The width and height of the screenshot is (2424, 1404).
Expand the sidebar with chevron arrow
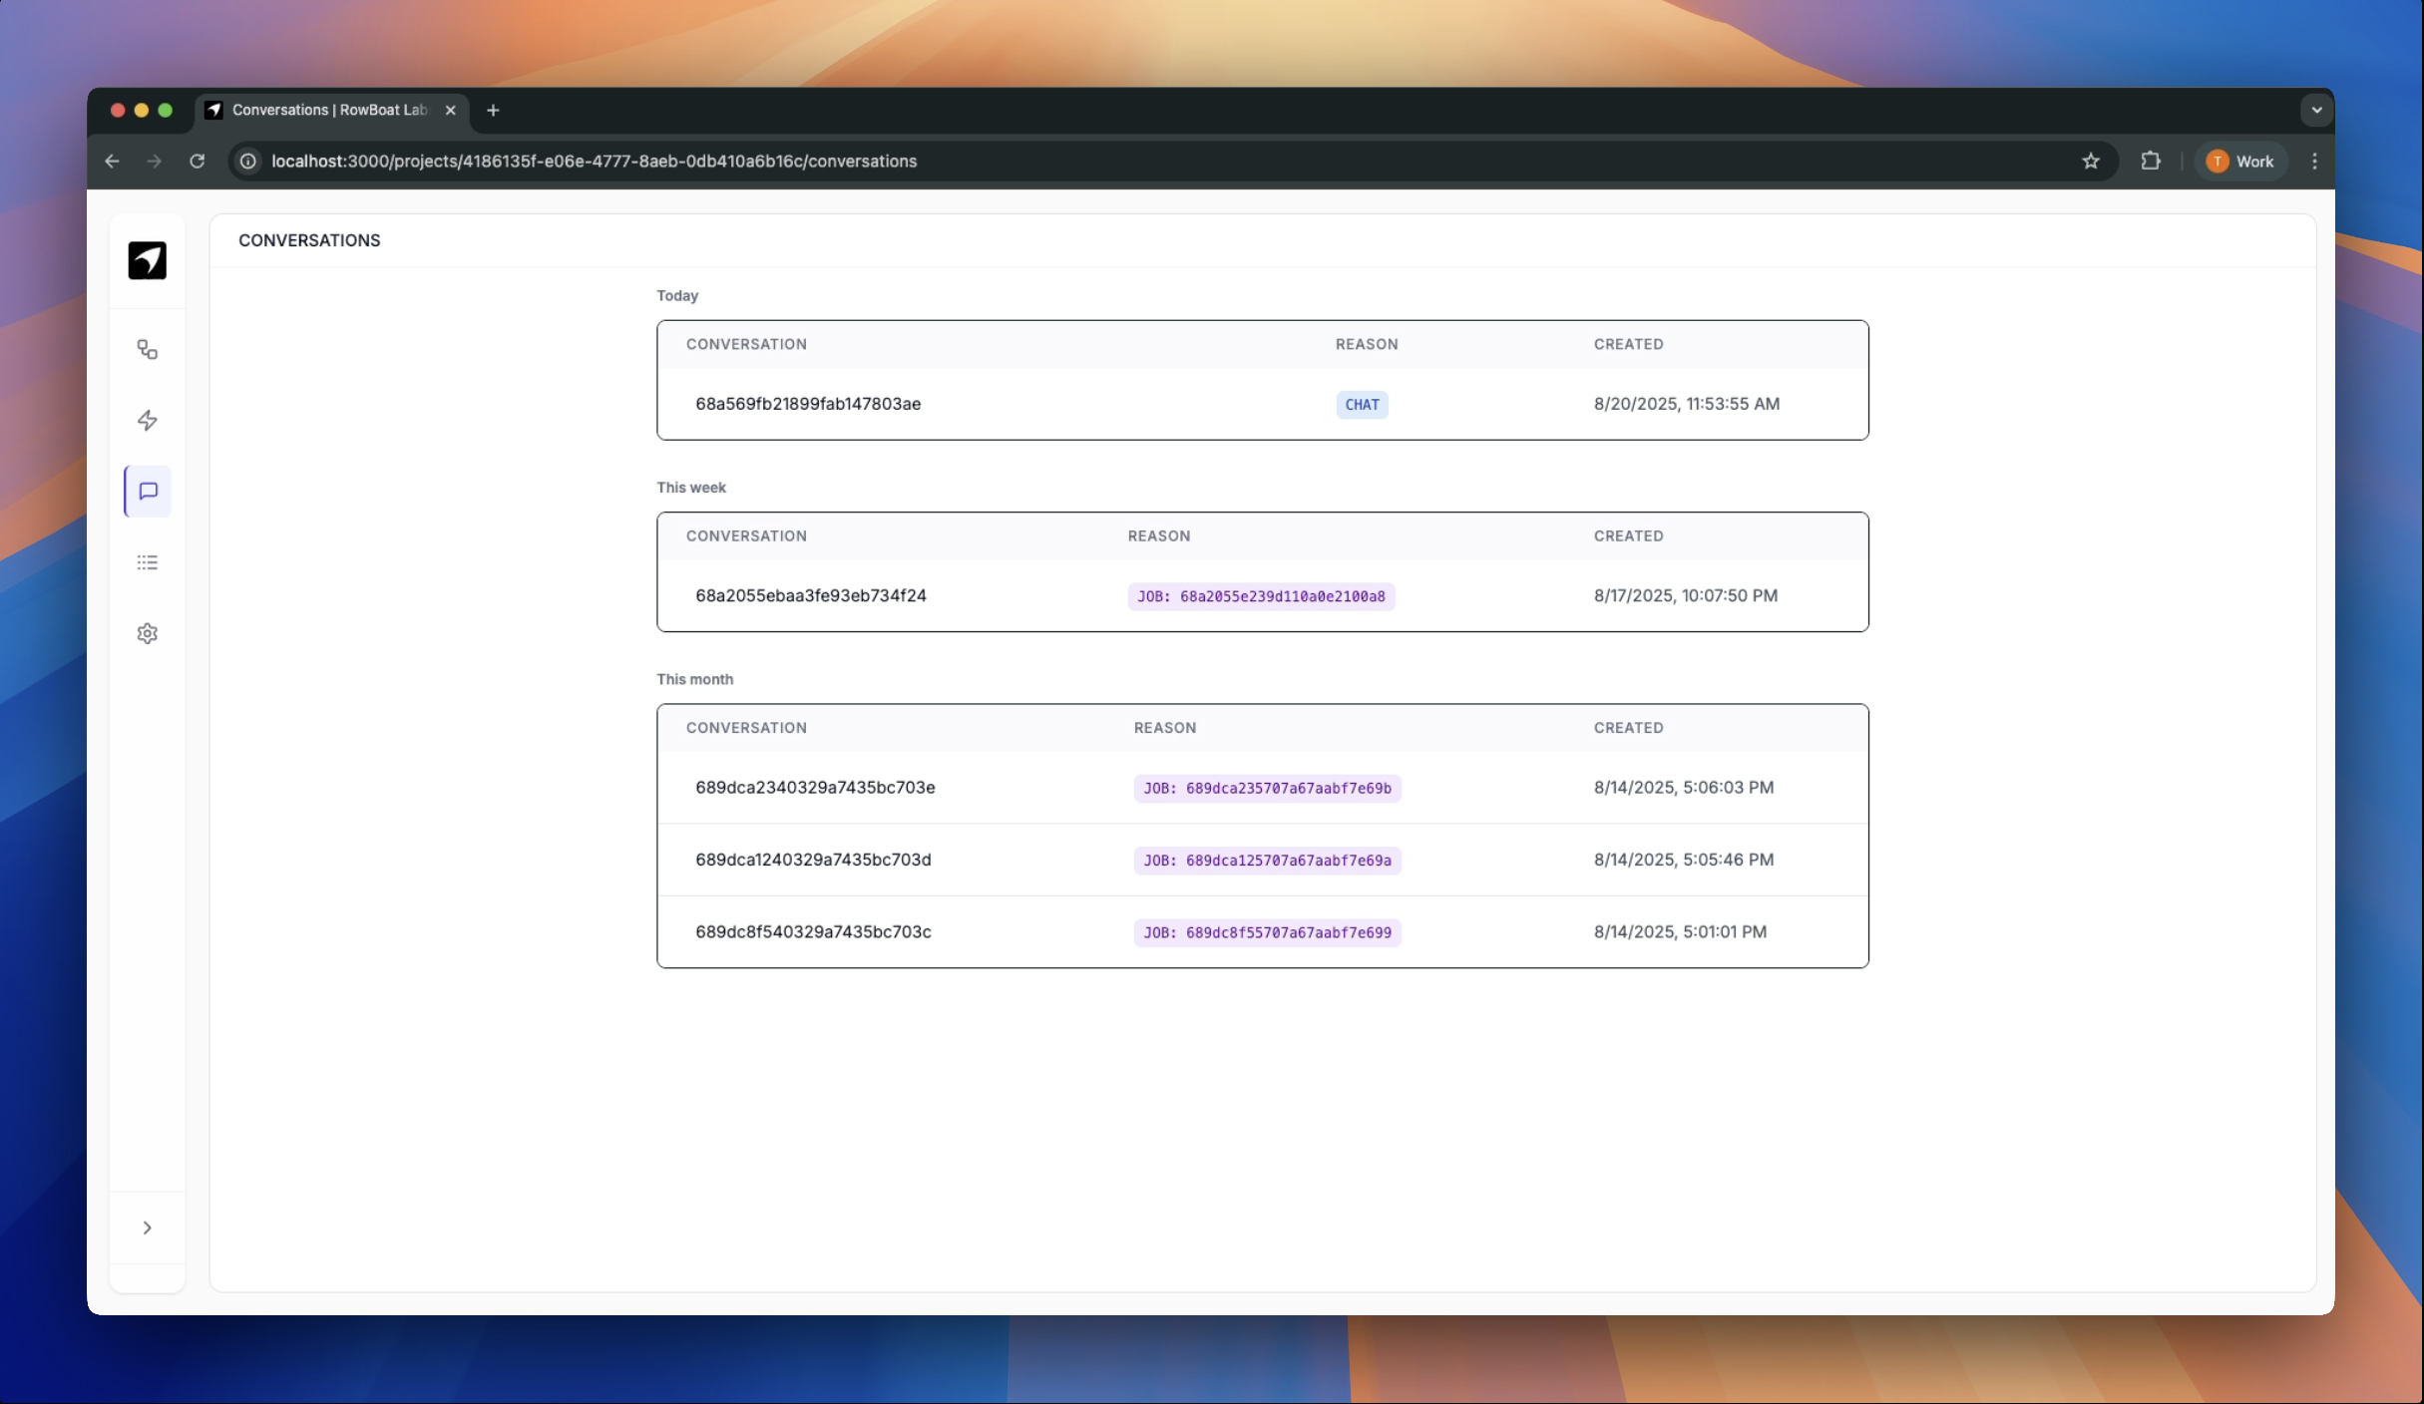[147, 1228]
